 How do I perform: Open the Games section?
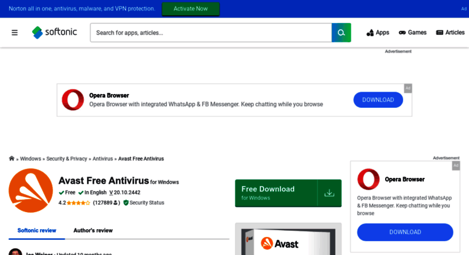click(412, 33)
